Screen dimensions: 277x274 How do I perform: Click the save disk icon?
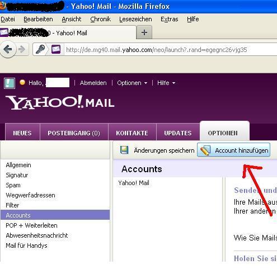coord(124,150)
